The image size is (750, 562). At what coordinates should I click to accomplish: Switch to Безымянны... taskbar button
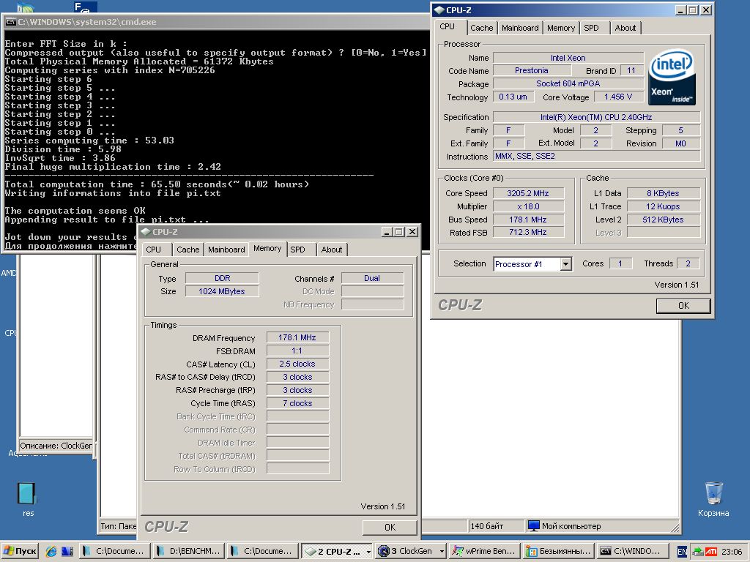[x=558, y=551]
